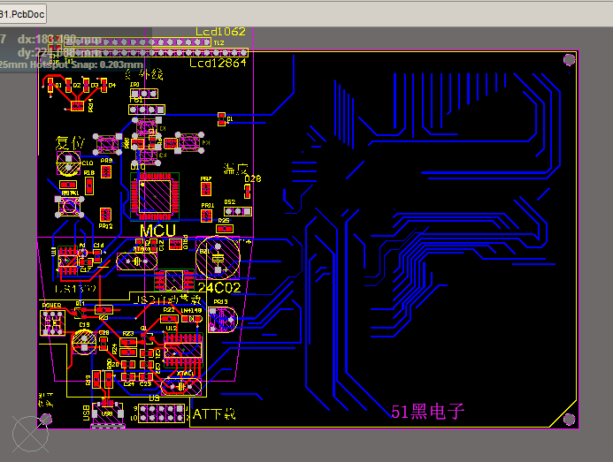The image size is (613, 462).
Task: Click the top-right mounting hole
Action: pos(570,60)
